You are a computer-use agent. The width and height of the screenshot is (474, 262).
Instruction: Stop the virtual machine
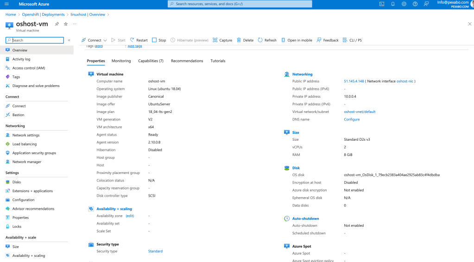pos(159,40)
